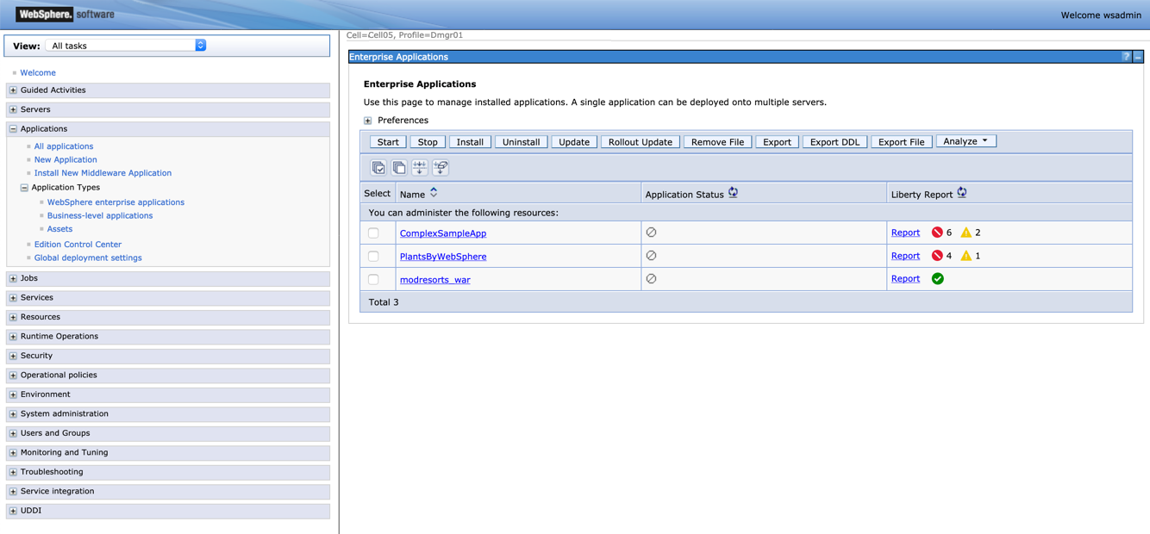Image resolution: width=1150 pixels, height=534 pixels.
Task: Expand the Guided Activities node
Action: [x=13, y=90]
